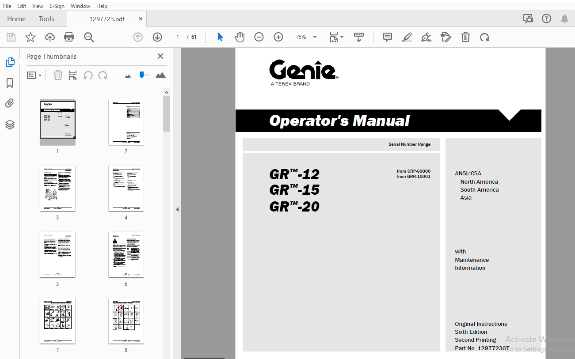Click the trash delete icon in main toolbar
The width and height of the screenshot is (575, 359).
(465, 37)
